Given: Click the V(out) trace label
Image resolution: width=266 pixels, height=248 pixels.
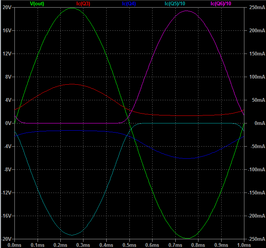Looking at the screenshot, I should click(x=37, y=3).
